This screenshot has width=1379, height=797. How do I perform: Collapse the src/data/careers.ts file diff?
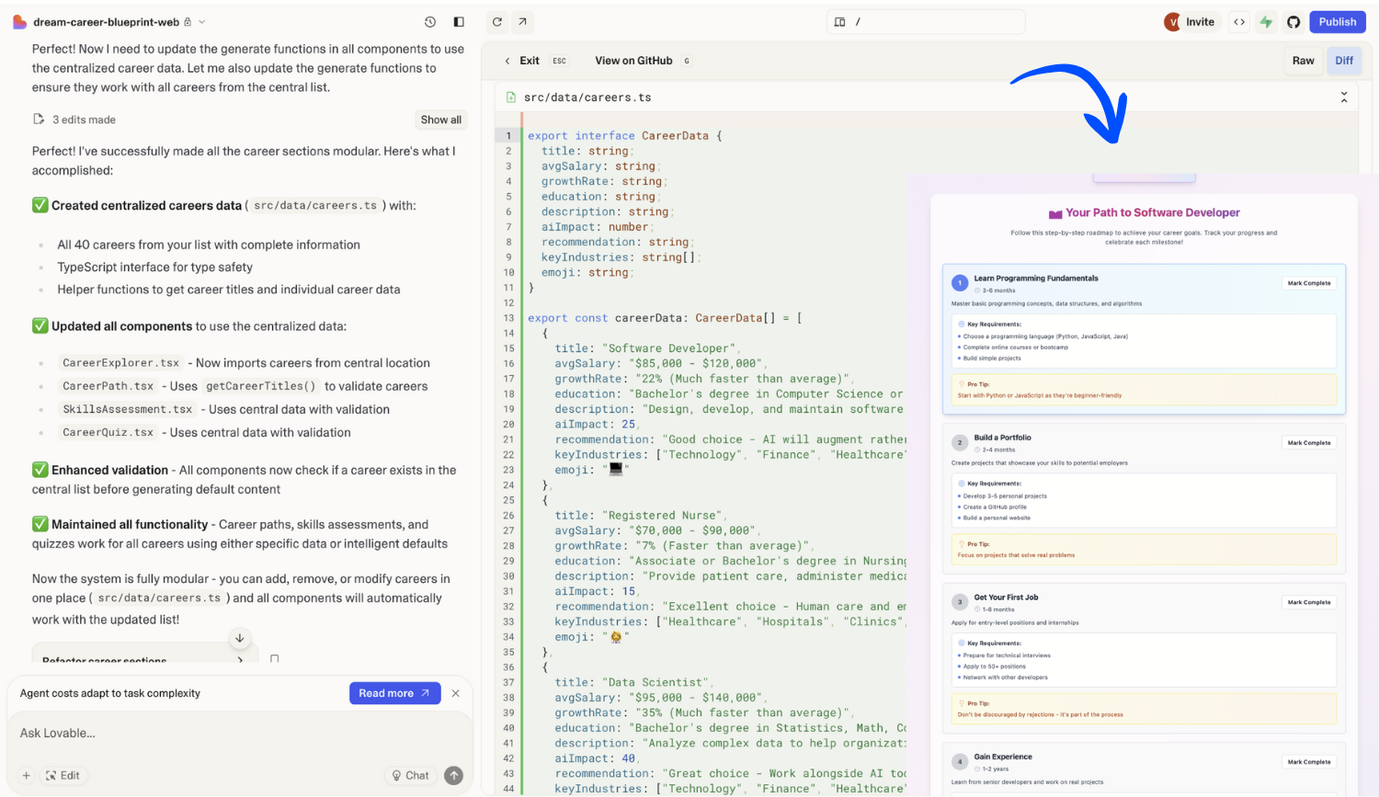pos(1343,97)
